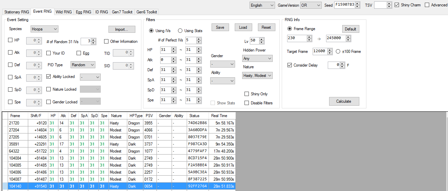Open the Species dropdown showing Hoopa
The height and width of the screenshot is (191, 448).
[x=44, y=29]
